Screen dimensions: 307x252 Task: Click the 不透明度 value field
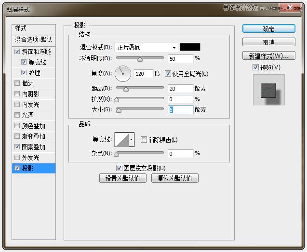[181, 59]
